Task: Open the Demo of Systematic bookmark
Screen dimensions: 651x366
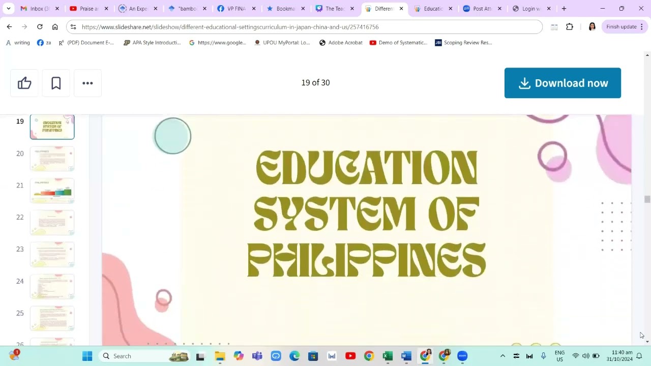Action: 398,43
